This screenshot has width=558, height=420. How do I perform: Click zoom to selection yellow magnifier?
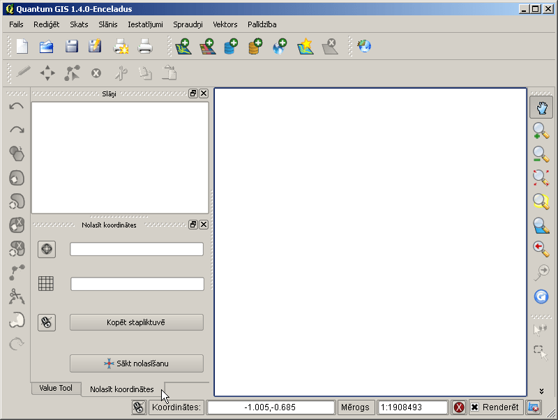(541, 202)
